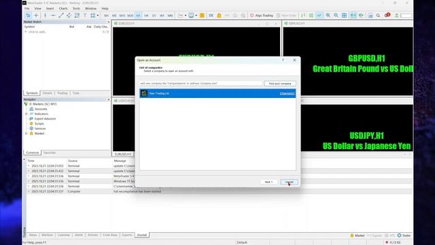The width and height of the screenshot is (435, 245).
Task: Tile chart windows with grid icon
Action: [x=344, y=16]
